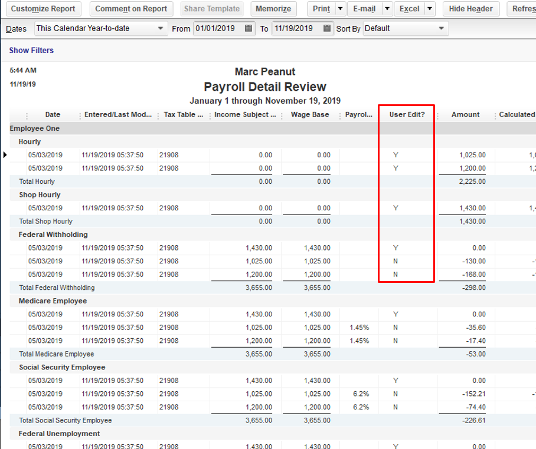Click the Customize Report button
The height and width of the screenshot is (449, 536).
click(x=43, y=8)
